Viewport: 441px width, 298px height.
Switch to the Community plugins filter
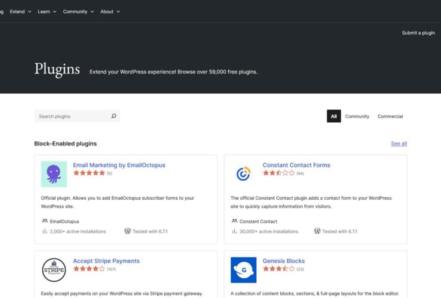click(357, 116)
